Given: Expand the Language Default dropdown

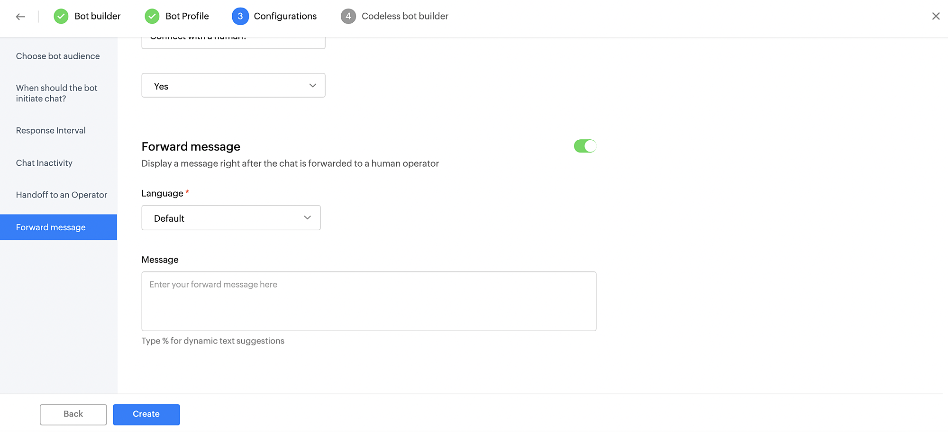Looking at the screenshot, I should click(x=231, y=218).
